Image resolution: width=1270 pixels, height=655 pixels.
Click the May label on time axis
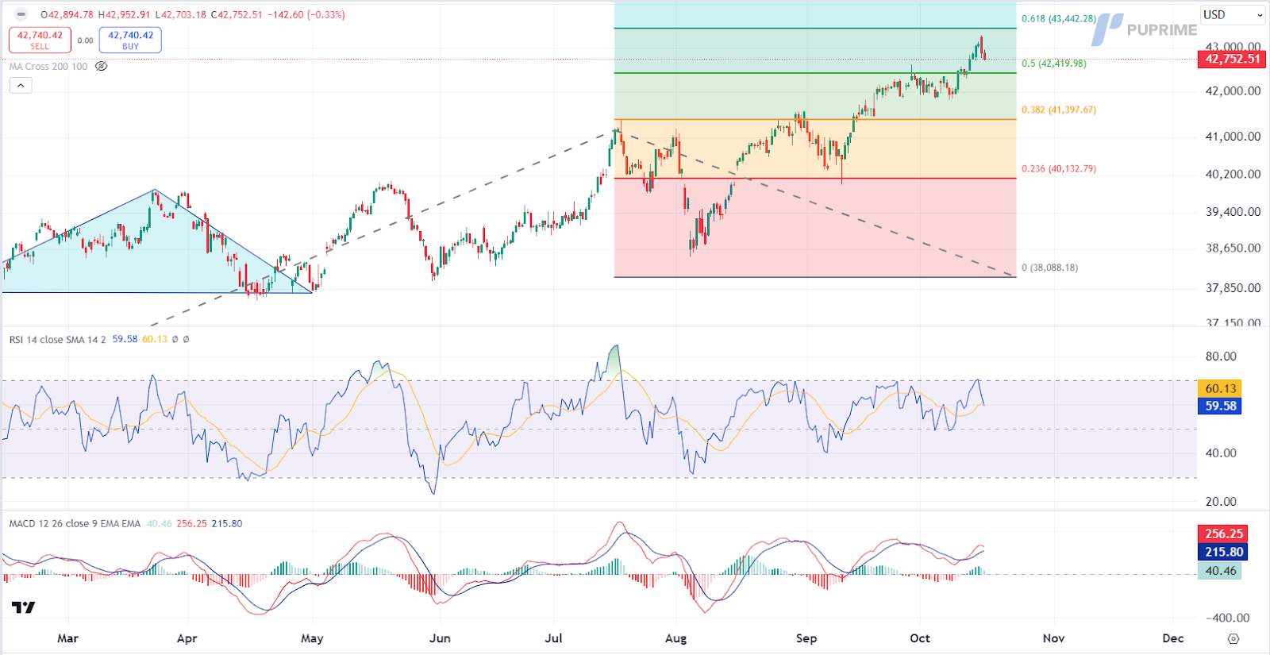tap(312, 638)
